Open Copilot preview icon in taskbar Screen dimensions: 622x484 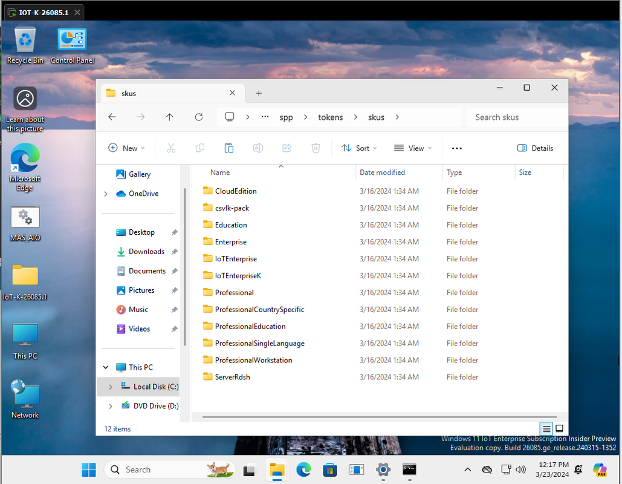click(x=600, y=469)
